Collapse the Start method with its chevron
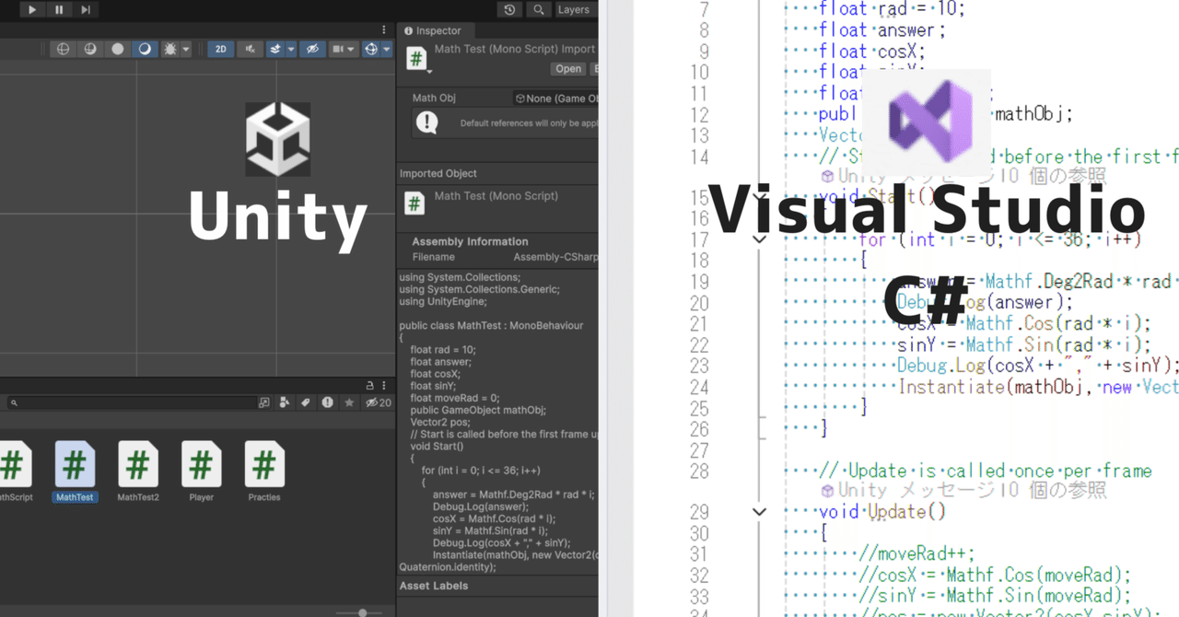The image size is (1179, 617). coord(759,195)
